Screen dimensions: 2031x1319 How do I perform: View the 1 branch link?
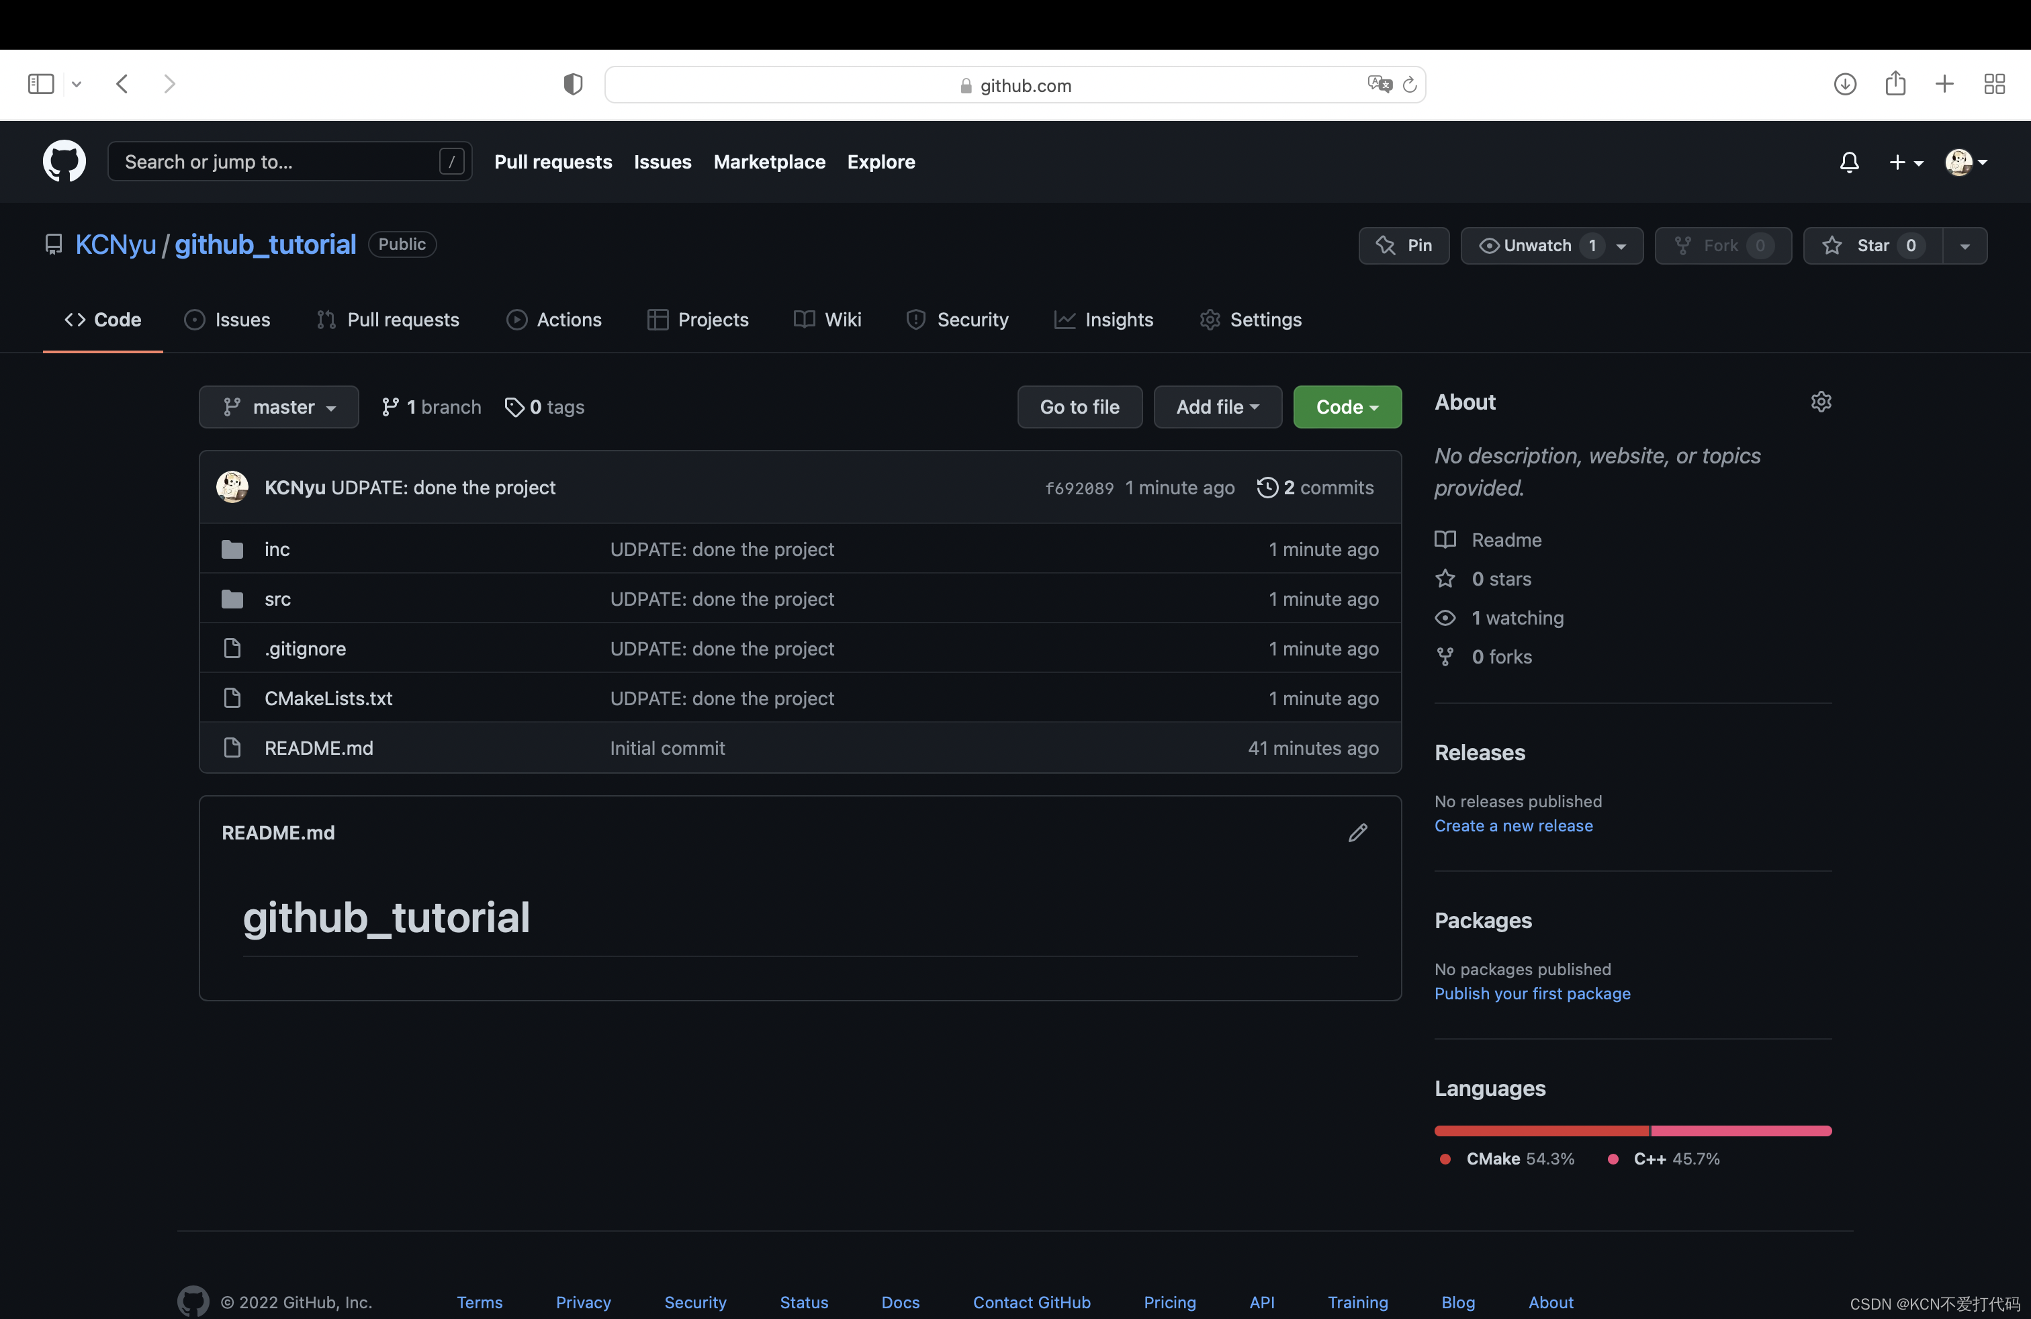(x=431, y=407)
